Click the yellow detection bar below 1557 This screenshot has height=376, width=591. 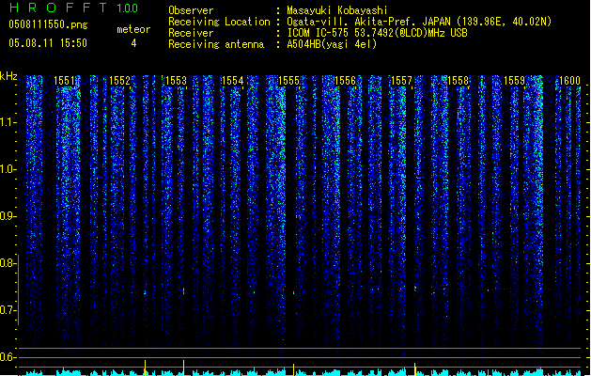pyautogui.click(x=415, y=369)
